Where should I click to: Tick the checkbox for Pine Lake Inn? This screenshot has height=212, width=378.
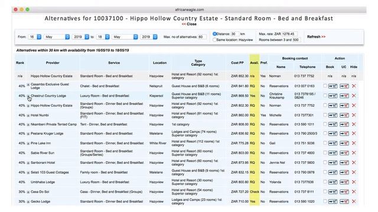tap(325, 143)
